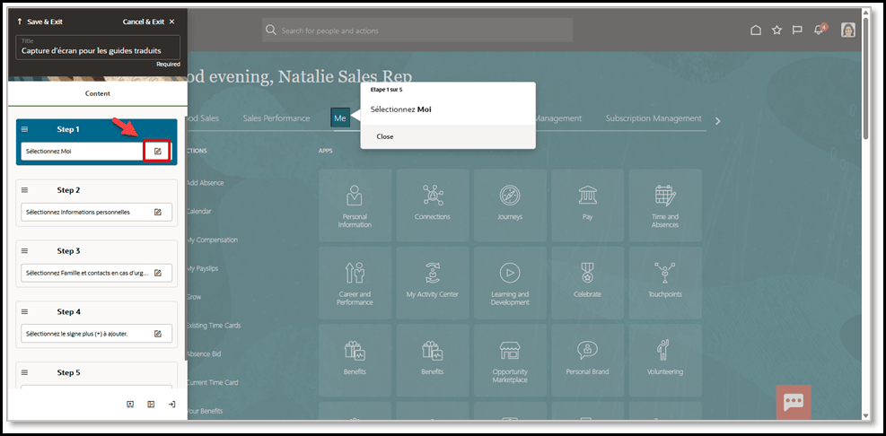Select the Me tab

click(340, 118)
